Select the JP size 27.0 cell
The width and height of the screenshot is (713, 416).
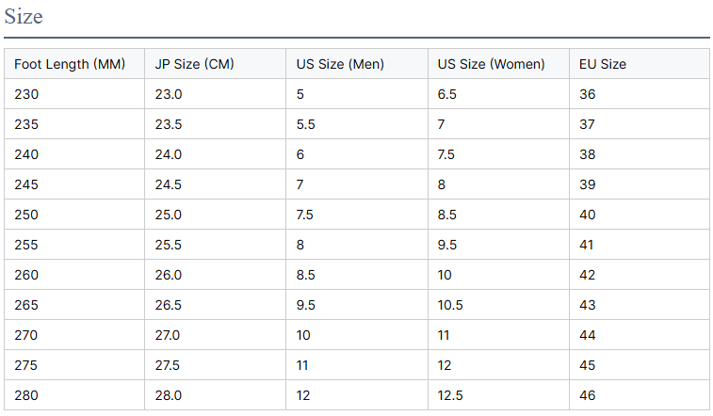pyautogui.click(x=169, y=335)
